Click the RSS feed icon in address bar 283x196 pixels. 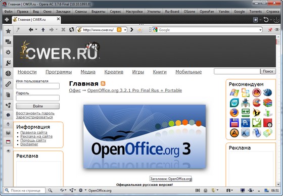point(119,30)
